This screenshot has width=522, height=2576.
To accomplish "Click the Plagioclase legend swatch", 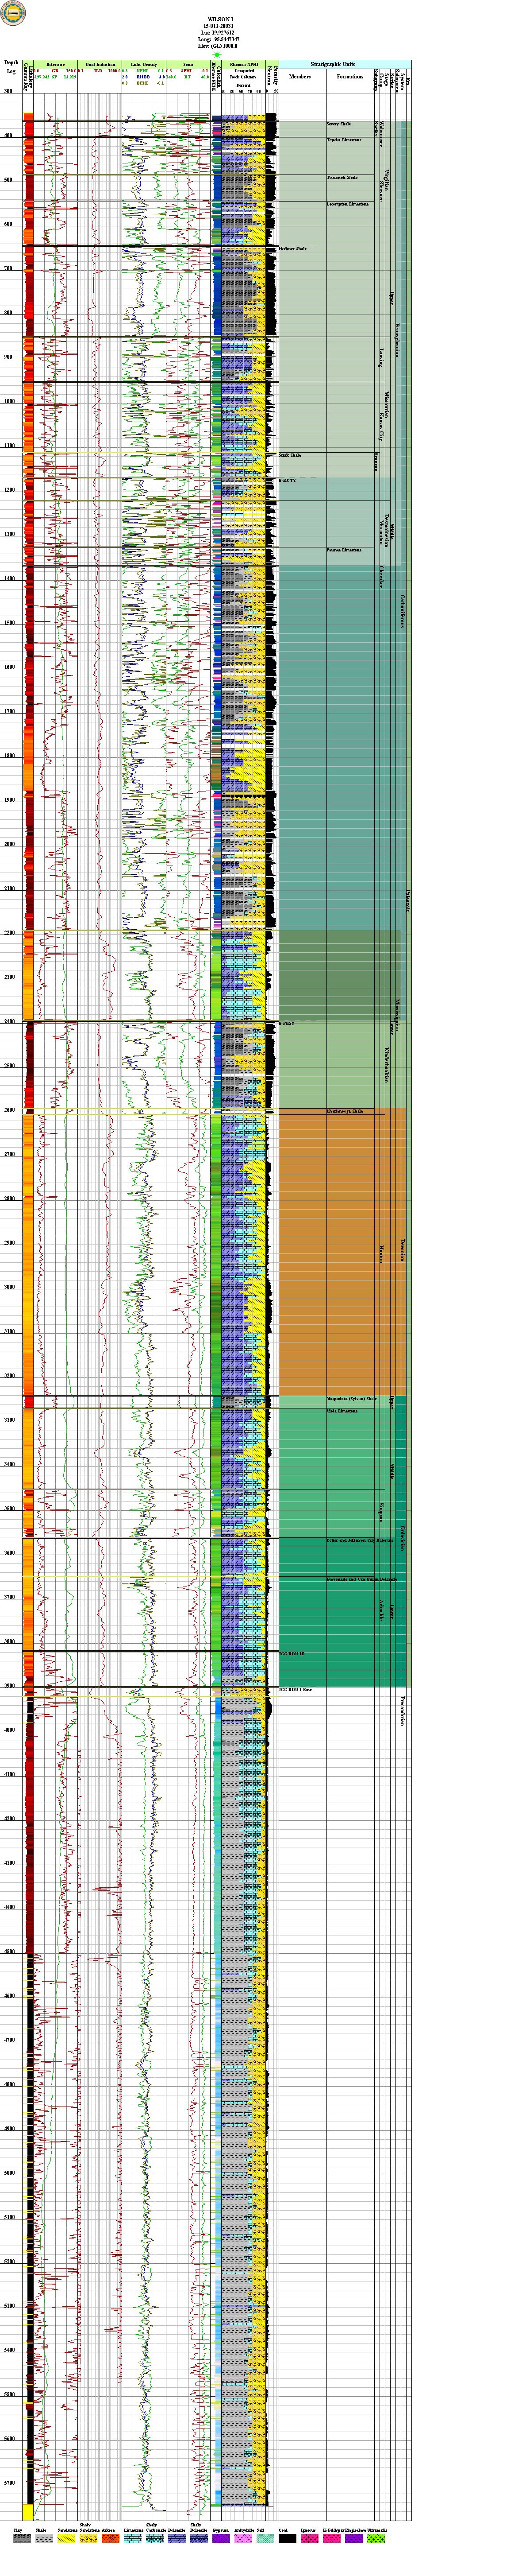I will pos(354,2539).
